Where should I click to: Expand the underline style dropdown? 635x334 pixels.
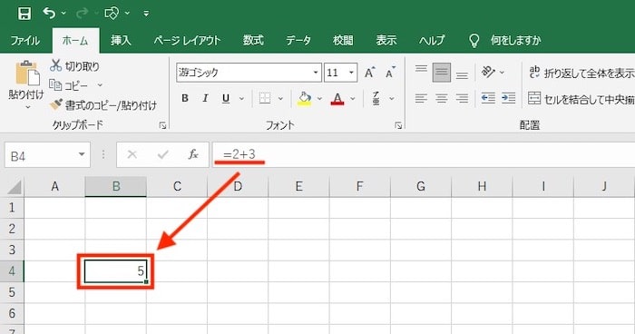click(x=242, y=99)
